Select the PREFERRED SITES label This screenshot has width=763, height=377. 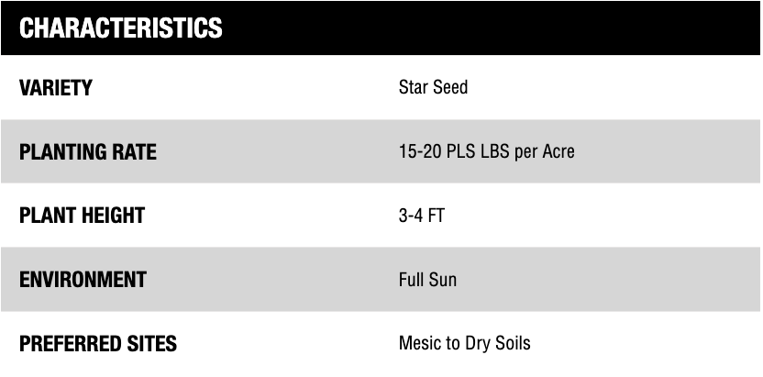click(x=98, y=344)
